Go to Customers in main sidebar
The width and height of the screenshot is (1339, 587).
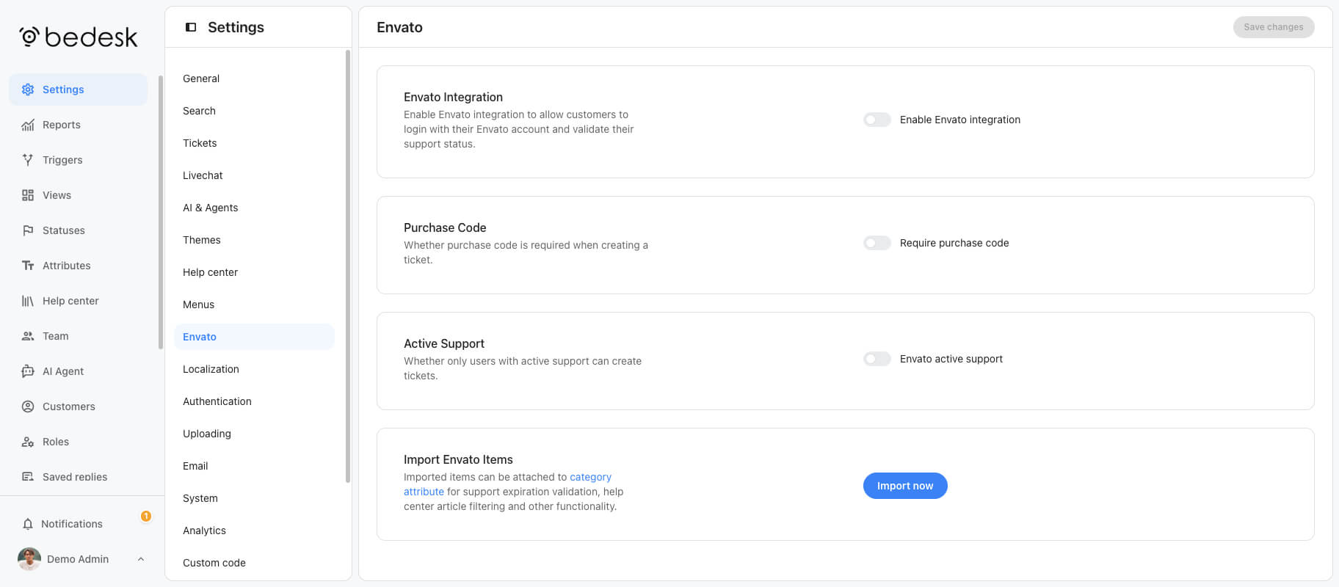click(x=78, y=406)
